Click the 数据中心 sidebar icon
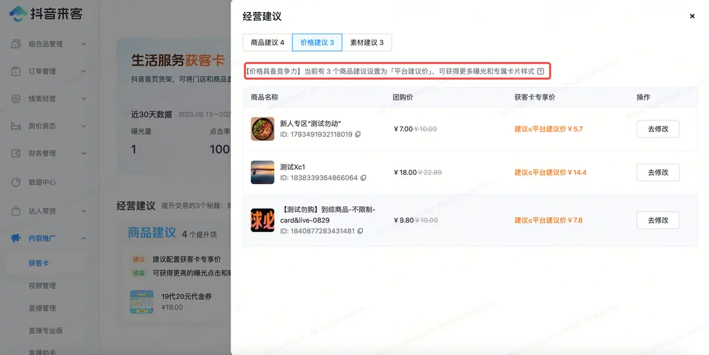 click(x=17, y=182)
